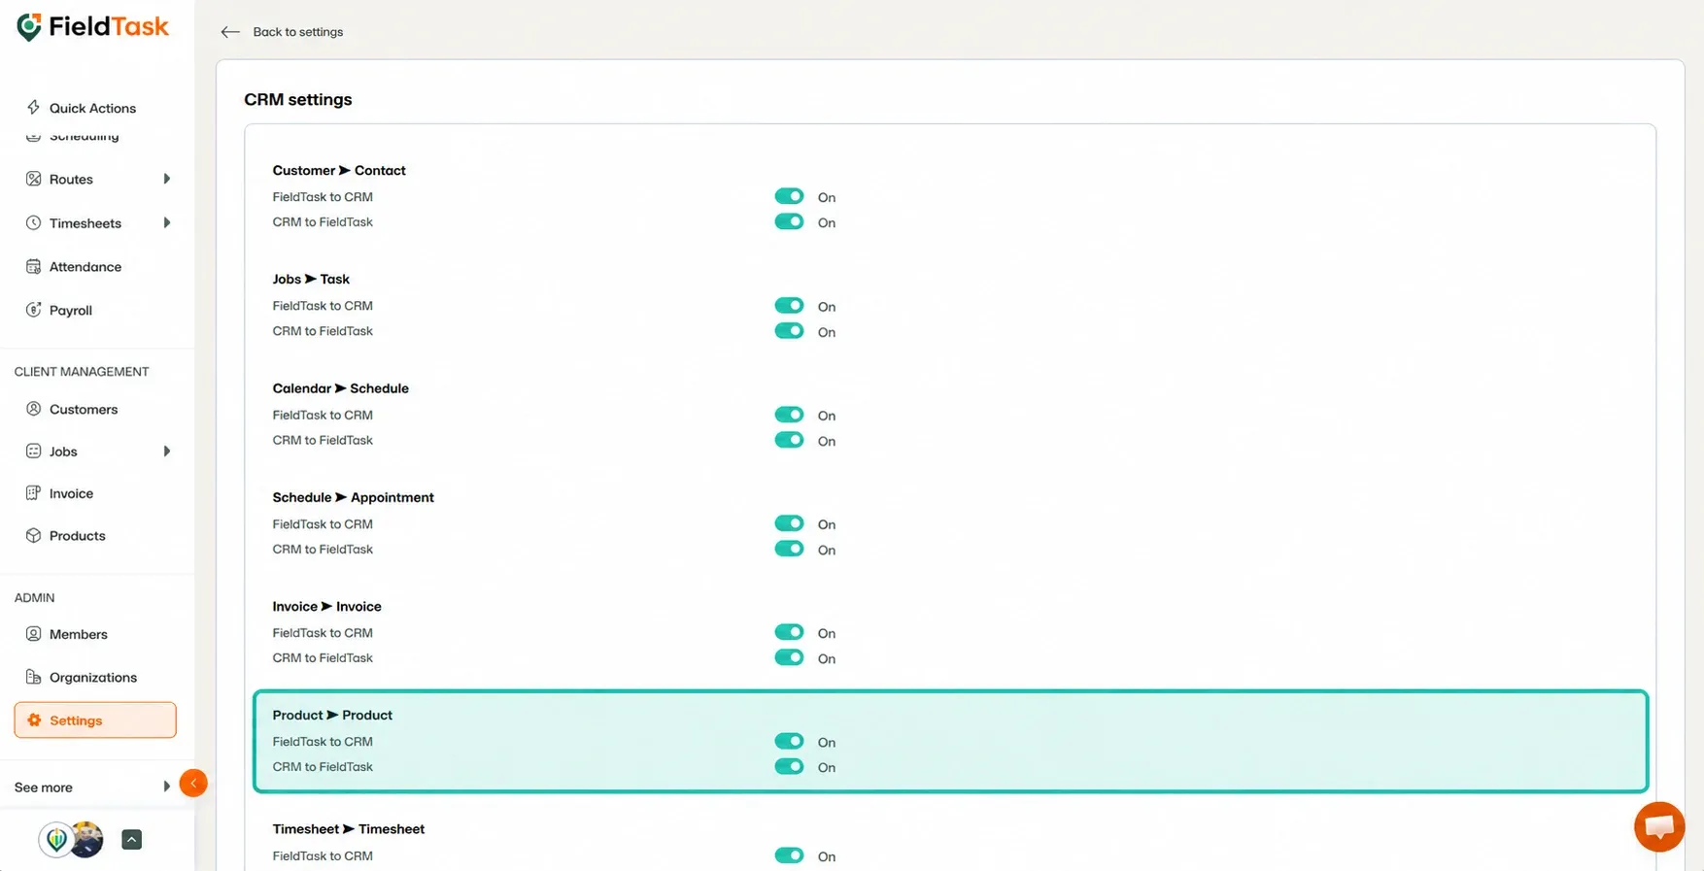This screenshot has height=871, width=1704.
Task: Open account menu caret near avatar
Action: (132, 840)
